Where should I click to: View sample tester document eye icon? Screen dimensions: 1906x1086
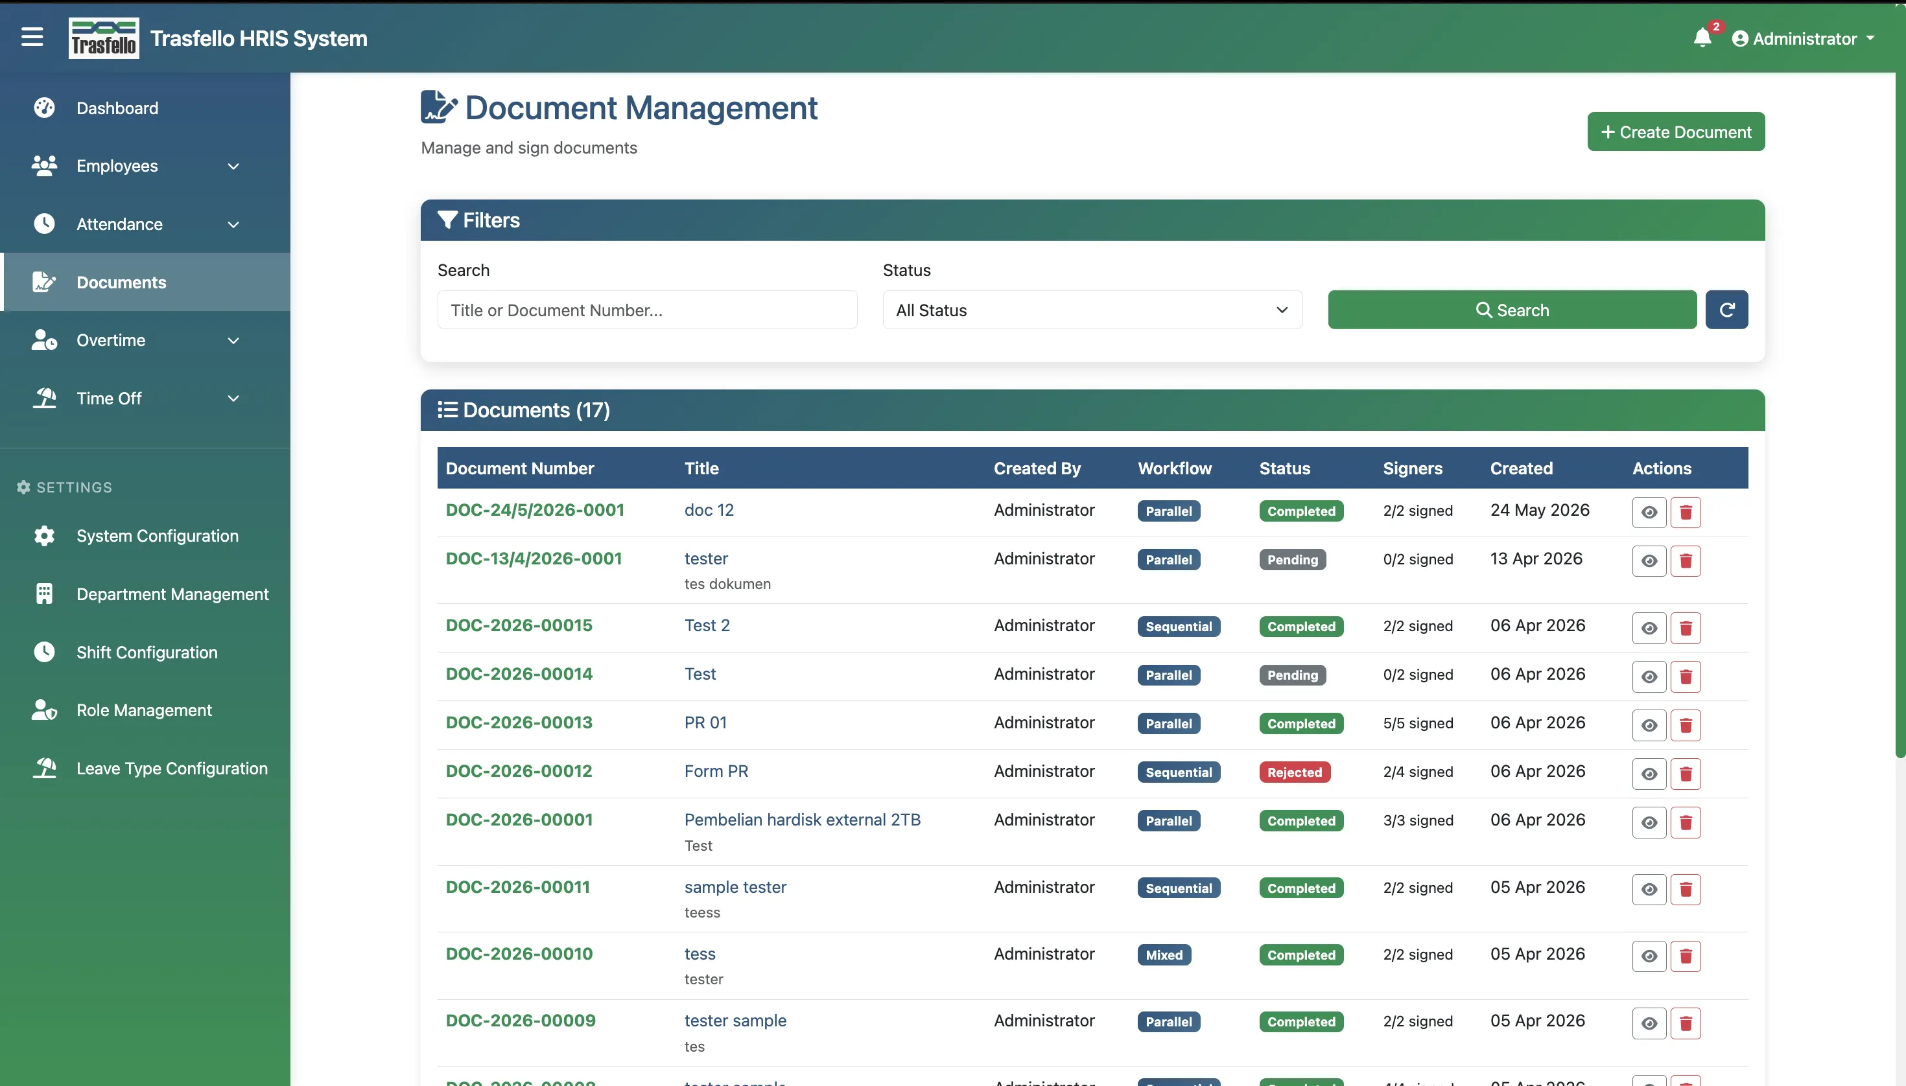pyautogui.click(x=1649, y=889)
